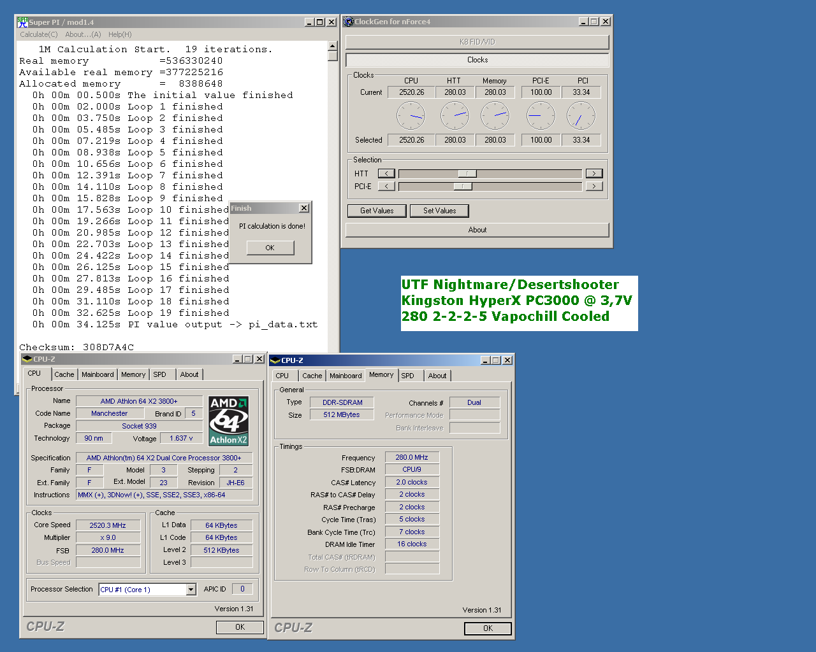Click the Memory Frequency 280.0 MHz value
Screen dimensions: 816x652
click(412, 457)
